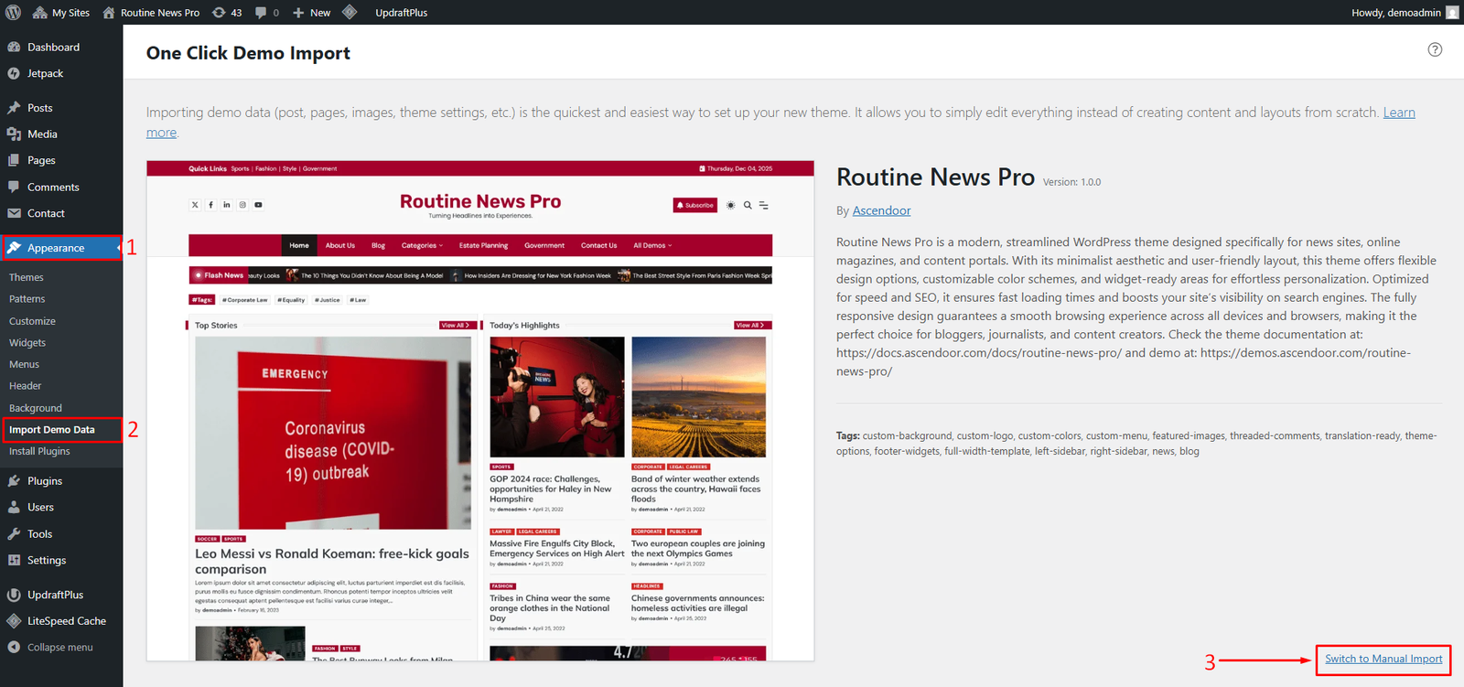Go to the Themes submenu
This screenshot has height=687, width=1464.
pyautogui.click(x=27, y=277)
